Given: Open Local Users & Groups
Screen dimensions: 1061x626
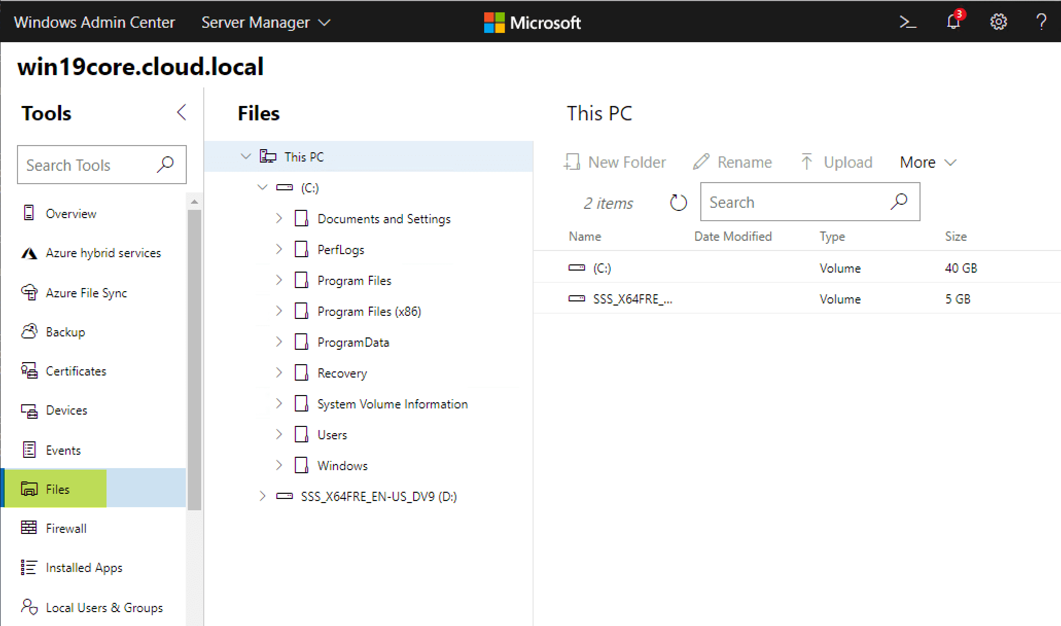Looking at the screenshot, I should [x=104, y=607].
